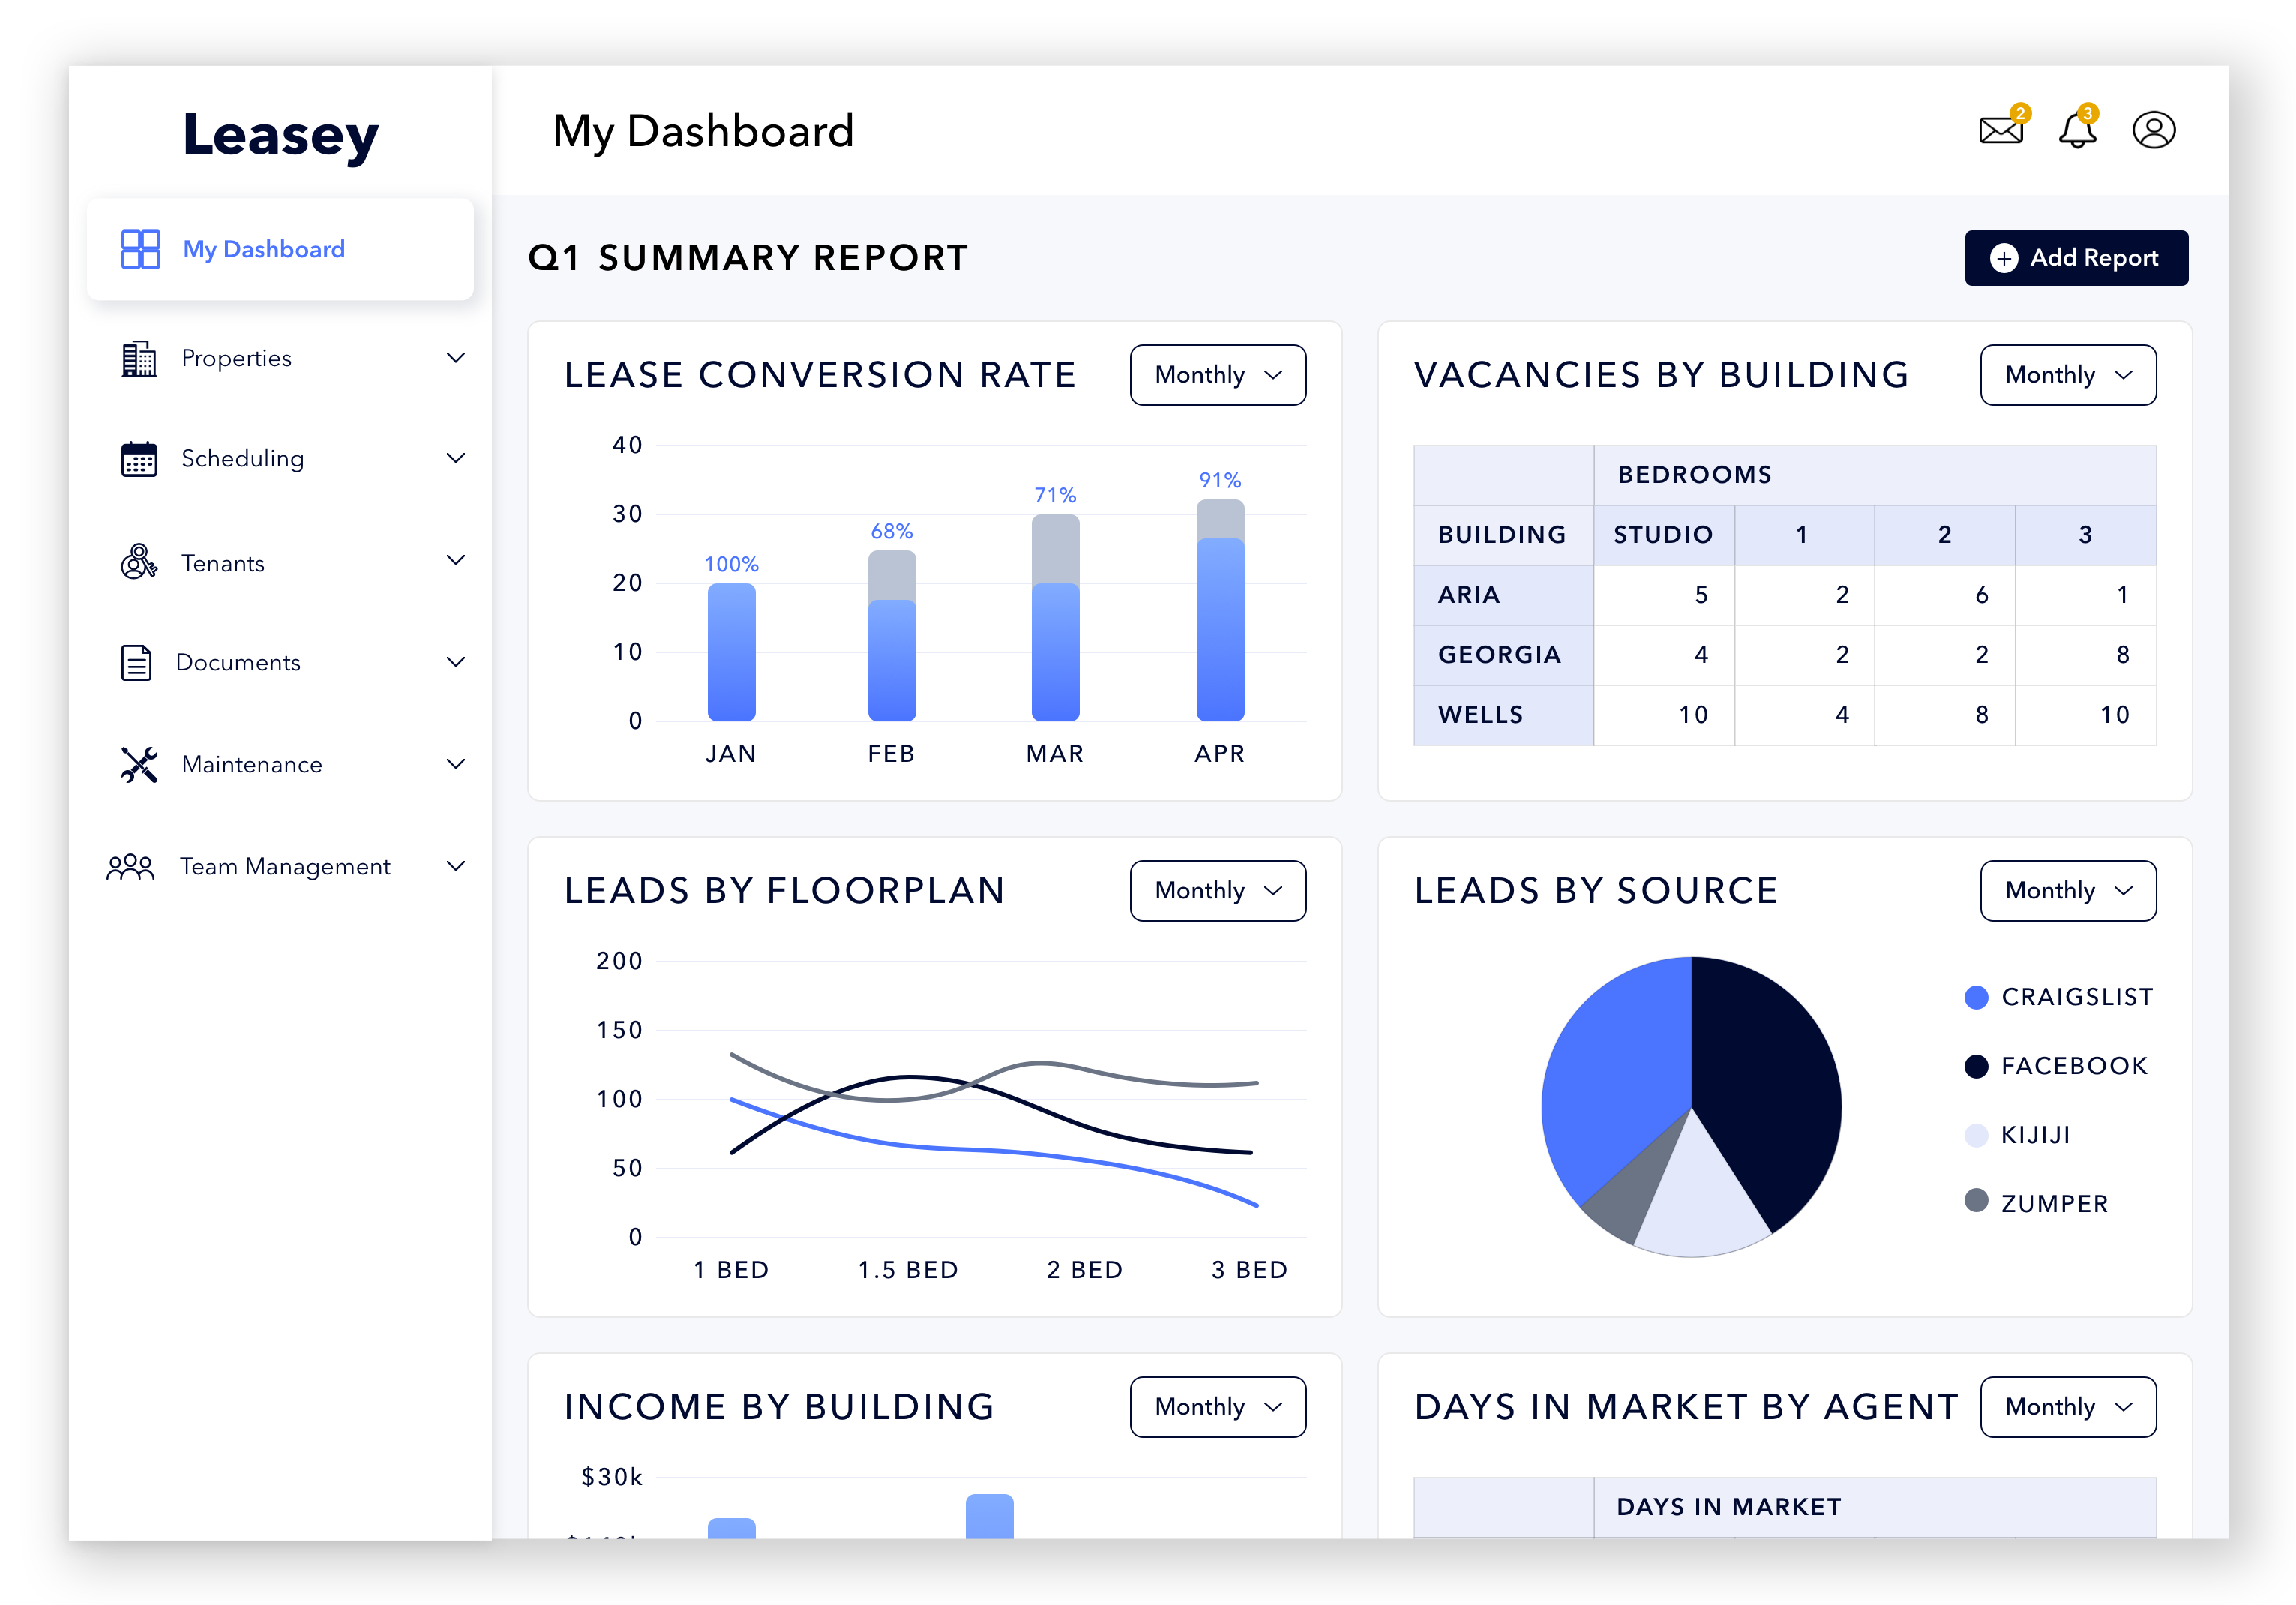Click the GEORGIA building row header
The width and height of the screenshot is (2296, 1605).
point(1503,655)
